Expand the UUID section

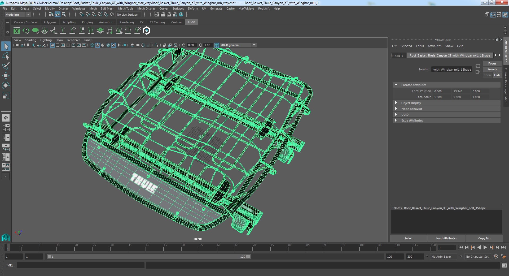pos(396,115)
